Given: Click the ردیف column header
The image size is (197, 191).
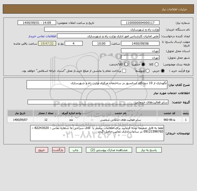Looking at the screenshot, I should pos(186,113).
